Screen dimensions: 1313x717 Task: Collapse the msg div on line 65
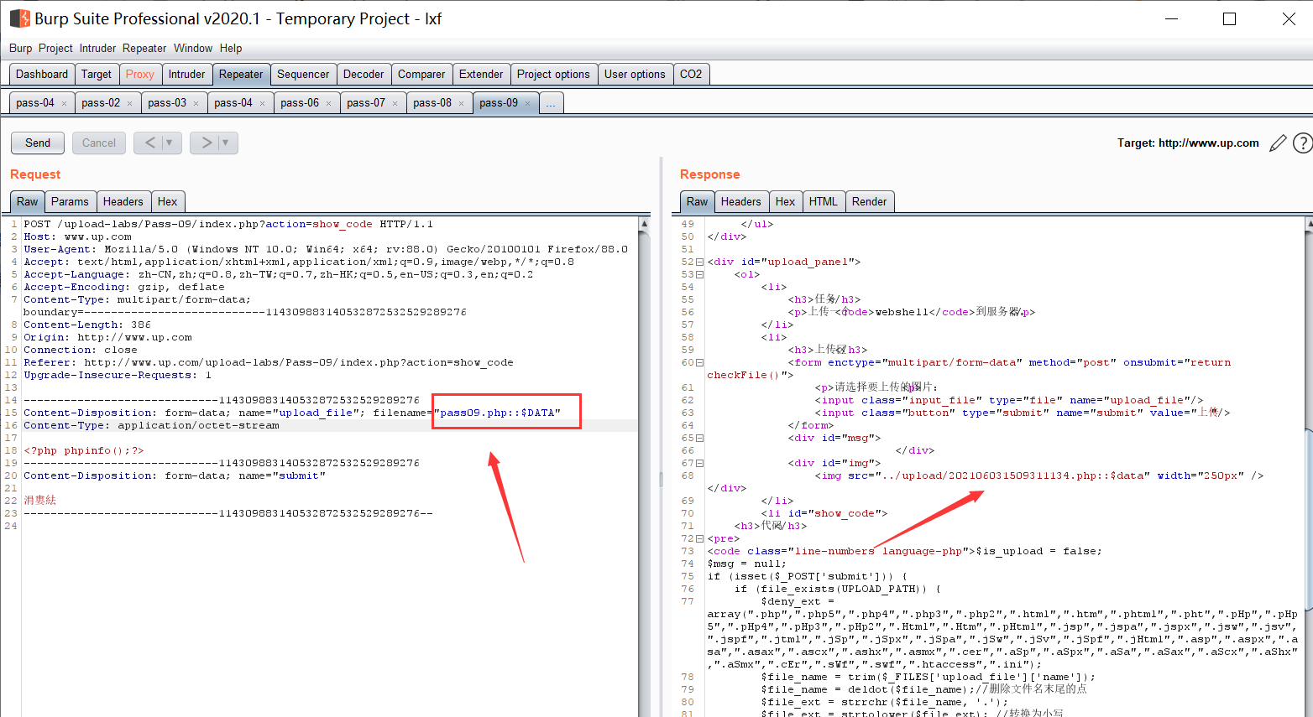tap(699, 438)
